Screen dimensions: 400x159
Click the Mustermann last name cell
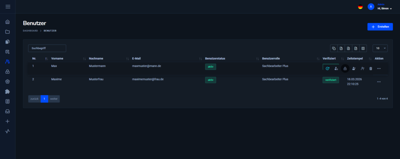tap(97, 66)
